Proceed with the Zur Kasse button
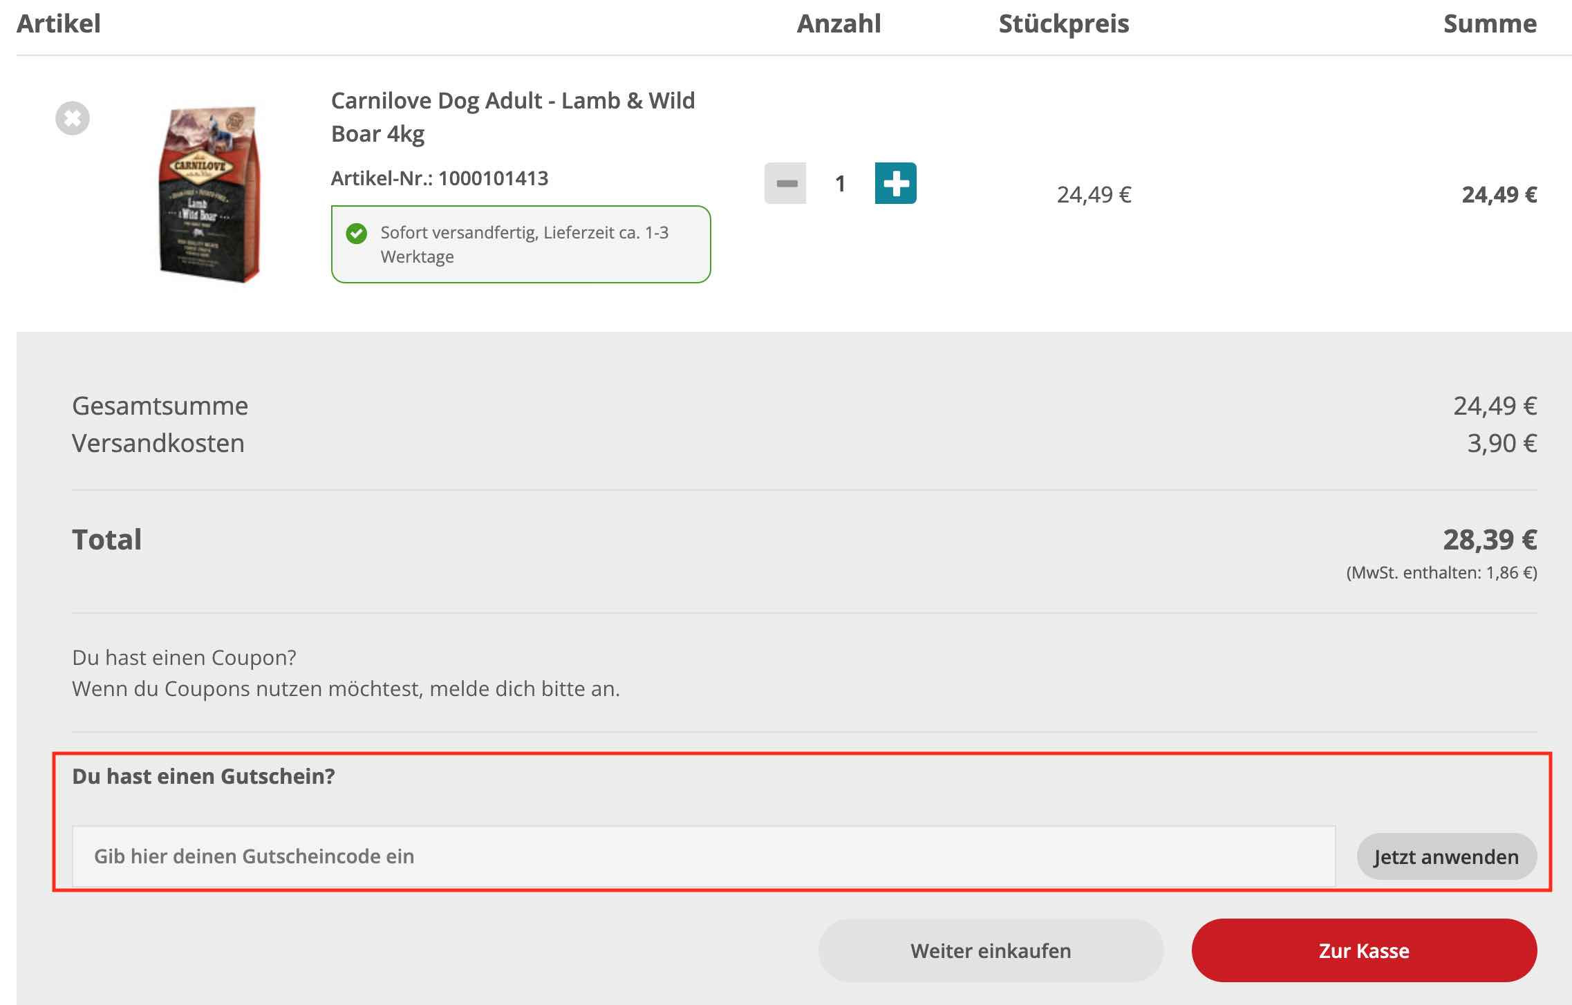This screenshot has width=1572, height=1005. pos(1363,950)
